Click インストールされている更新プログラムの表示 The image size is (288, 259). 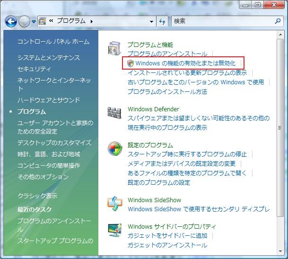point(187,72)
